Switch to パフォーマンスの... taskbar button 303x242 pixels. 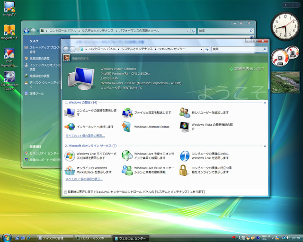click(93, 238)
